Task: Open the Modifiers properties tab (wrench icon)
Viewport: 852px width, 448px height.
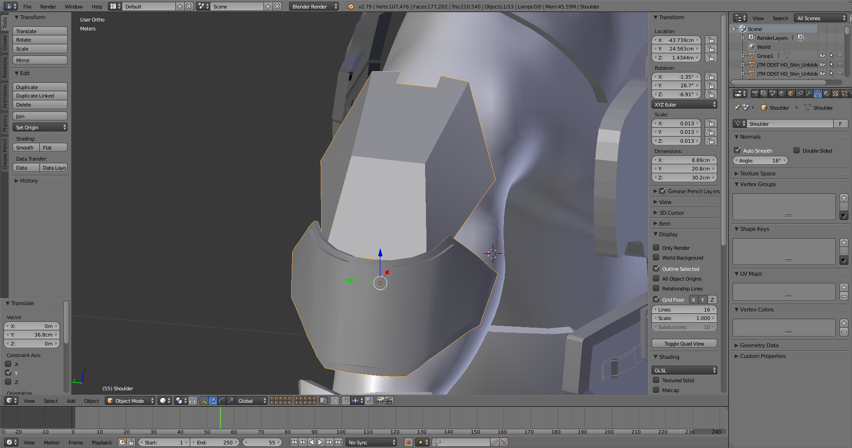Action: click(x=809, y=94)
